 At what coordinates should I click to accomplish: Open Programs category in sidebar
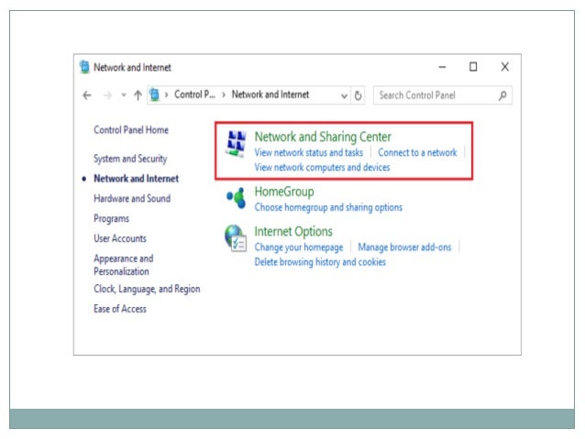click(x=111, y=218)
